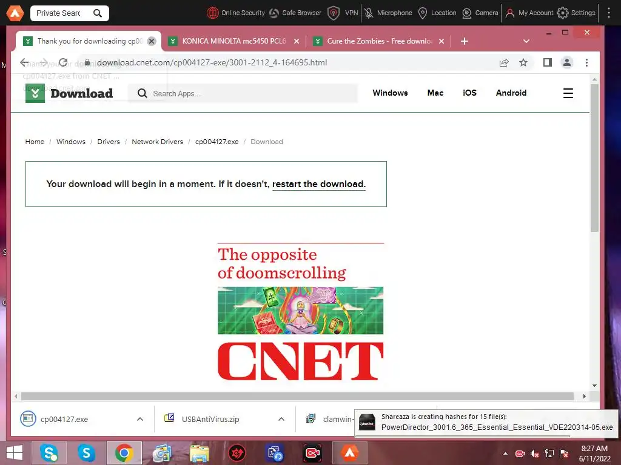The image size is (621, 465).
Task: Click the vertical page scrollbar
Action: (594, 158)
